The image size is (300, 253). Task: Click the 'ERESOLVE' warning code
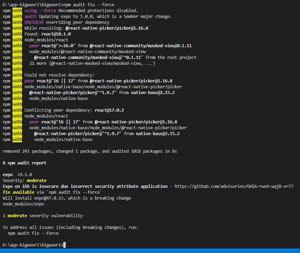point(34,22)
